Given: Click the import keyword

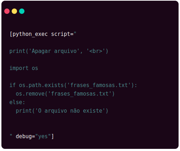Looking at the screenshot, I should tap(19, 68).
